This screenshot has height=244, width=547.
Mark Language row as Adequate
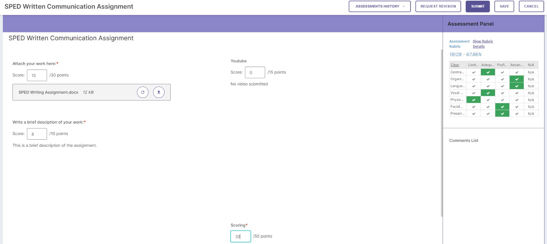(x=488, y=86)
